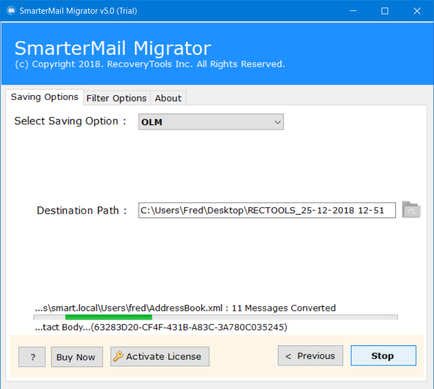The height and width of the screenshot is (389, 434).
Task: Open help with the ? button
Action: coord(32,357)
